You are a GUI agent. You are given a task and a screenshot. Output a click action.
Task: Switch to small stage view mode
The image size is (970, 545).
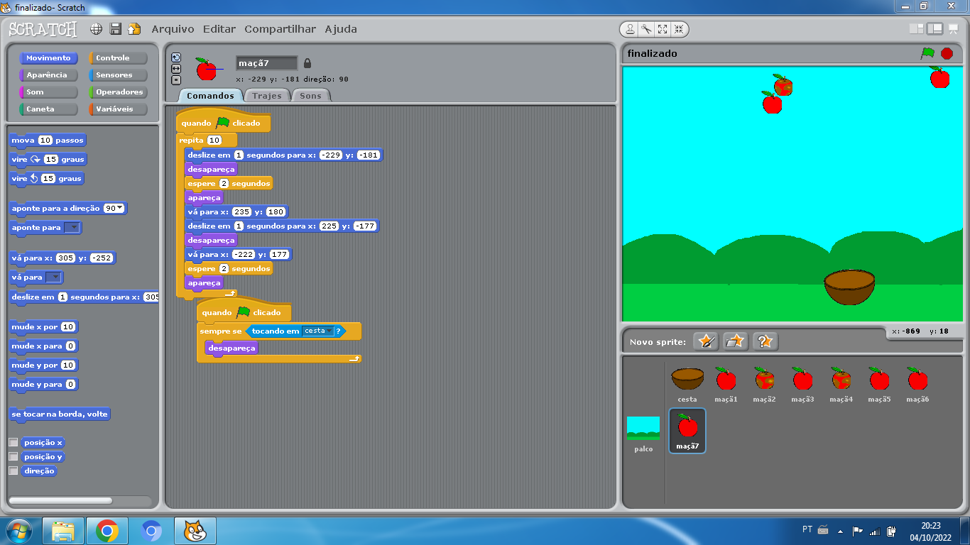click(x=916, y=29)
